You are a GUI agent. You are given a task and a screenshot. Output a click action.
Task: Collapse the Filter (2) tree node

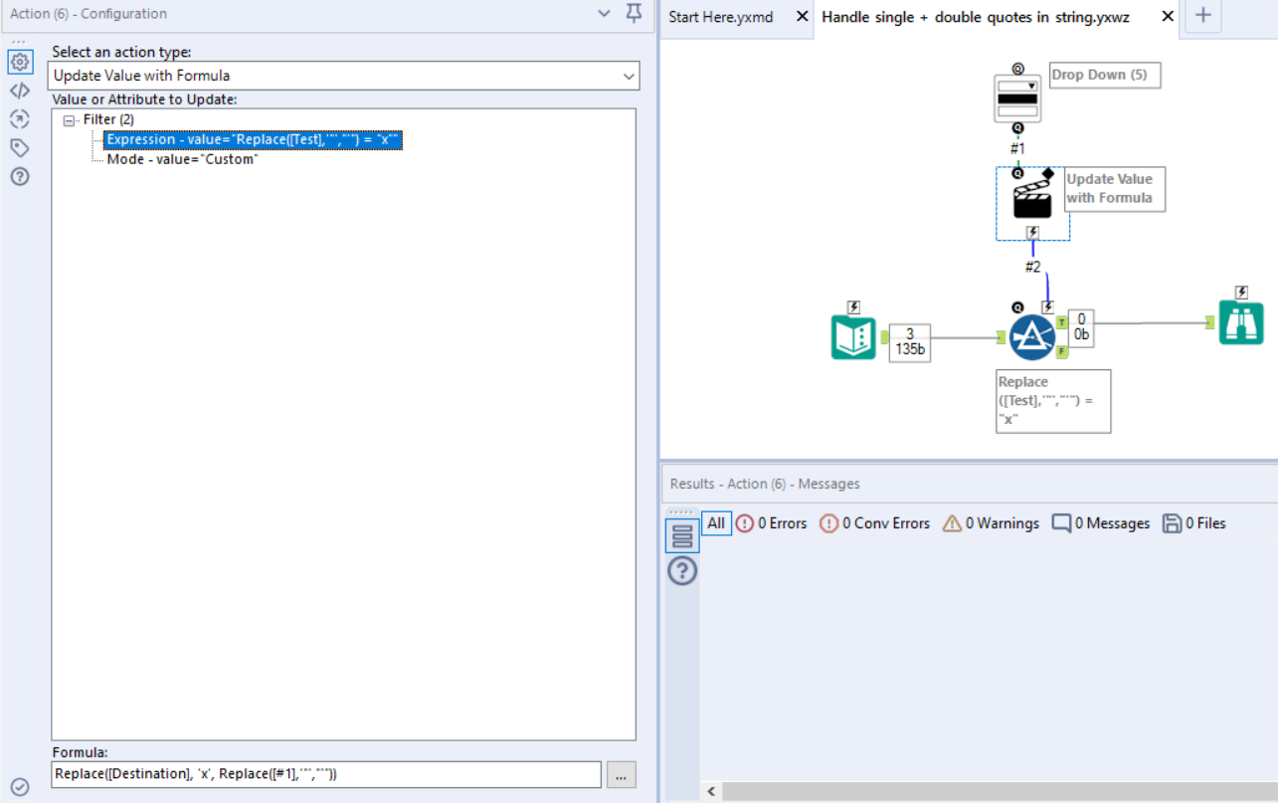[x=67, y=118]
